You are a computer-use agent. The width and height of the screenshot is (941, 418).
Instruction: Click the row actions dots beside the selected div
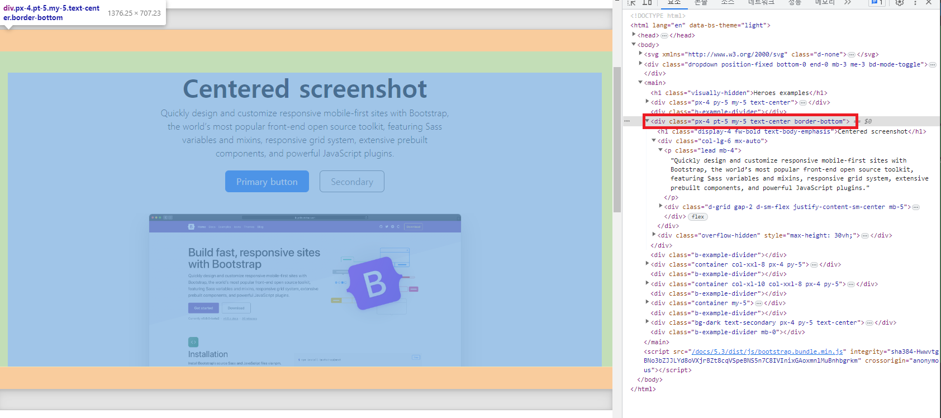[627, 121]
